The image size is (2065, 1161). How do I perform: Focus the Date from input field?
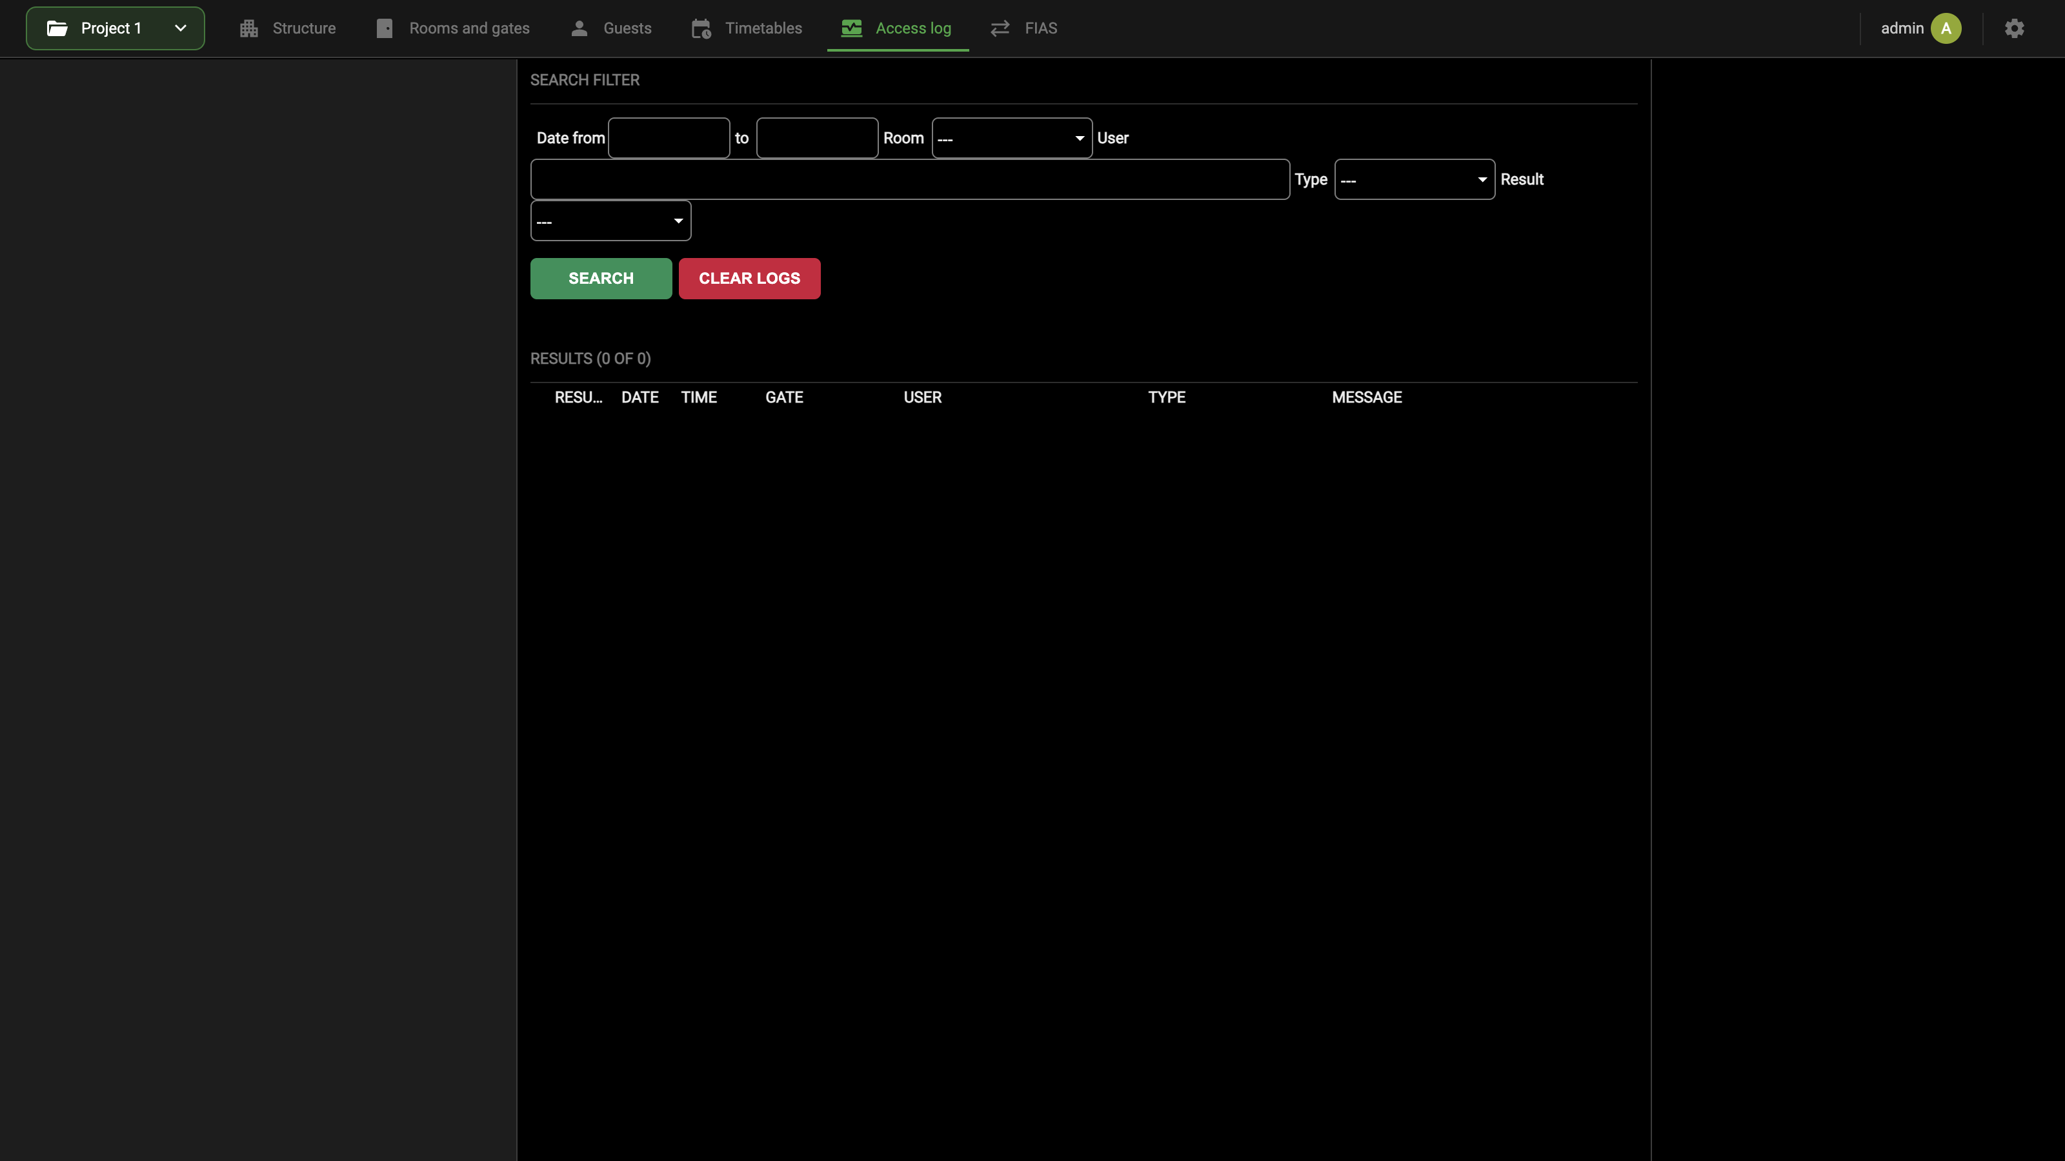pyautogui.click(x=669, y=138)
